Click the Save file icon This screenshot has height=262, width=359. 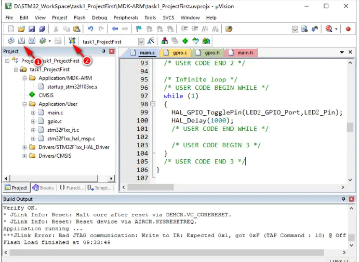click(x=32, y=29)
